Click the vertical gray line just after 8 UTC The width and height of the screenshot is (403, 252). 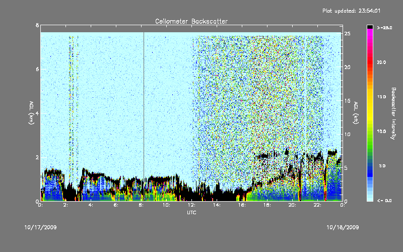click(144, 116)
